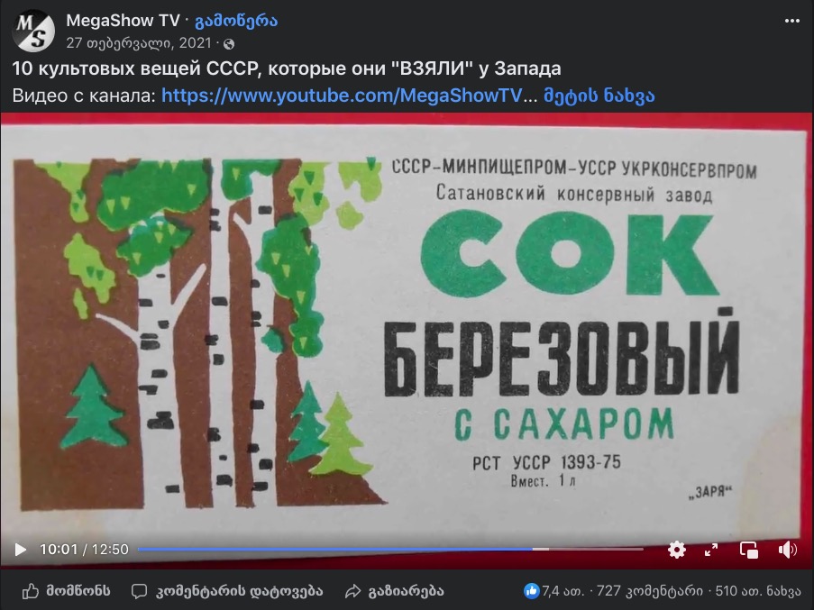The image size is (814, 610).
Task: Subscribe via the გამოწერა link
Action: click(235, 21)
